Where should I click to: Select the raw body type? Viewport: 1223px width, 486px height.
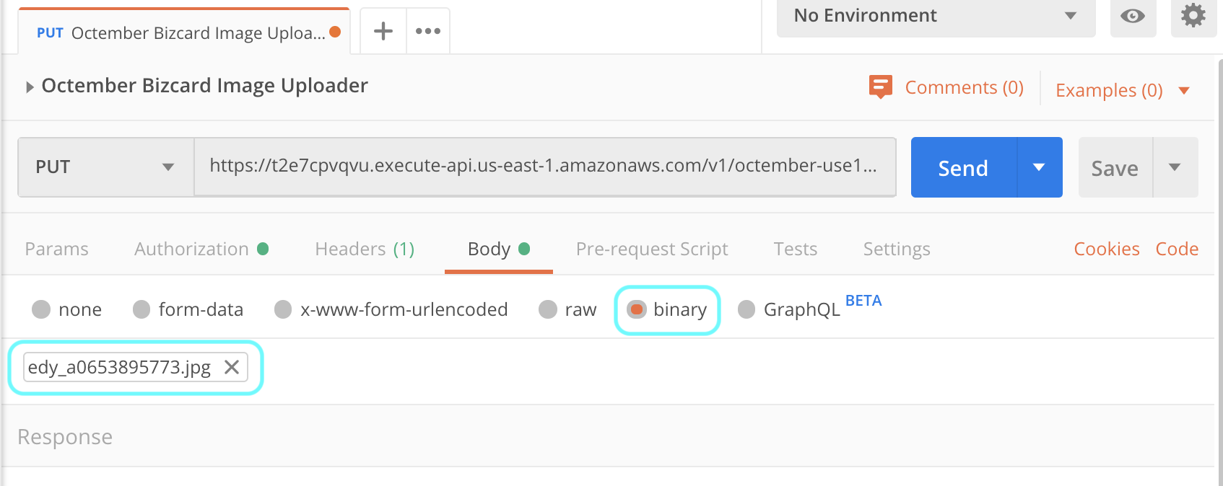coord(549,309)
